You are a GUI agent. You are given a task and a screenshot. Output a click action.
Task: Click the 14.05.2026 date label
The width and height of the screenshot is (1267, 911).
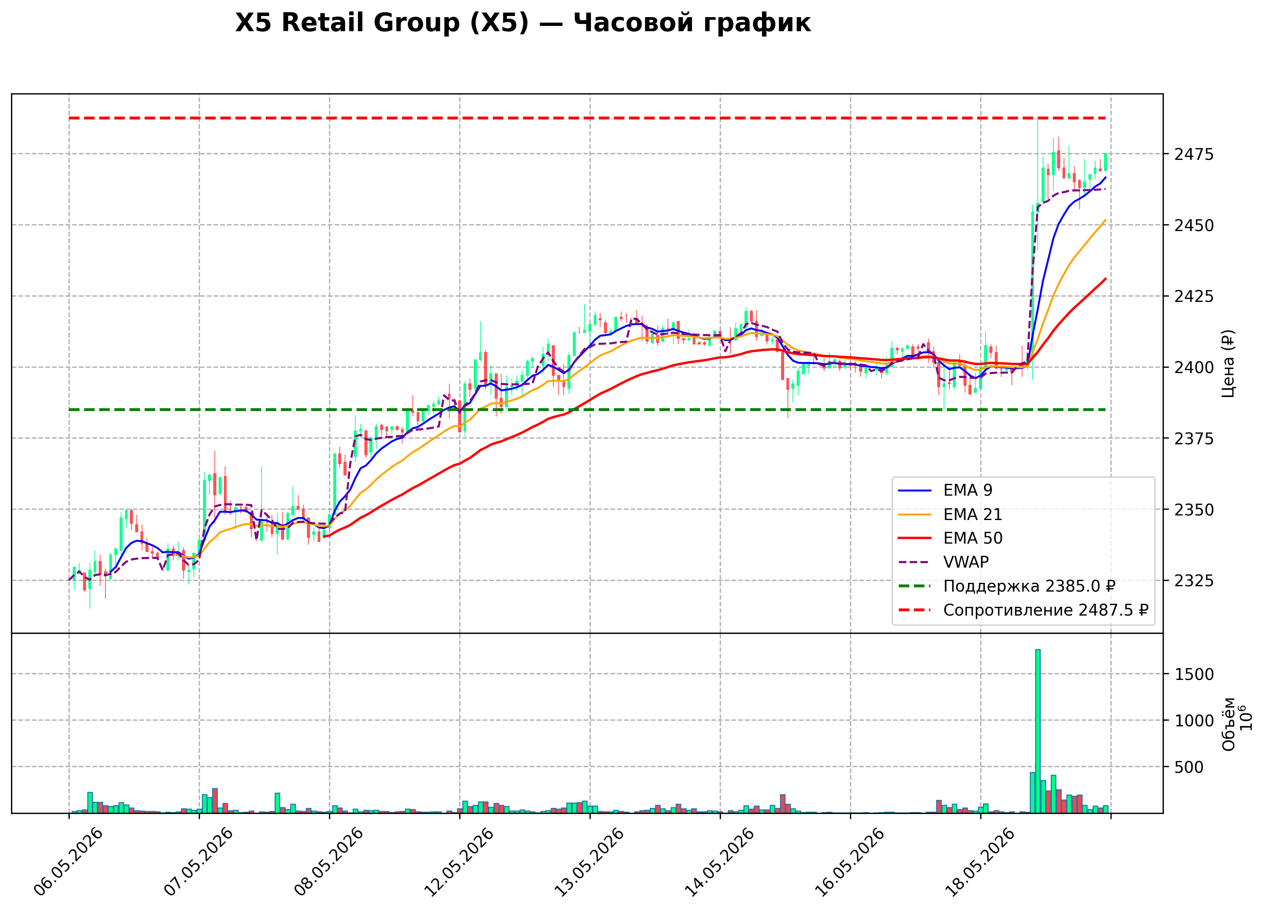(x=719, y=862)
